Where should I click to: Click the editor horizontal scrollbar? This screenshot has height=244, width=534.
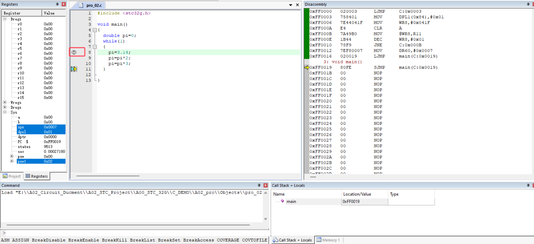(108, 176)
